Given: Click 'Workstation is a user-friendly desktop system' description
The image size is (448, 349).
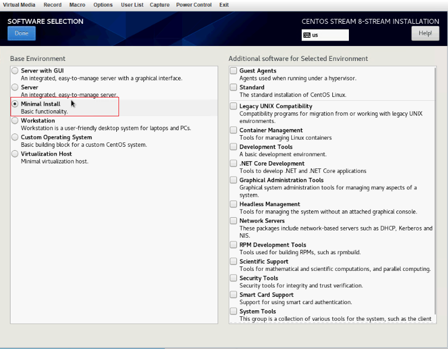Looking at the screenshot, I should tap(106, 128).
